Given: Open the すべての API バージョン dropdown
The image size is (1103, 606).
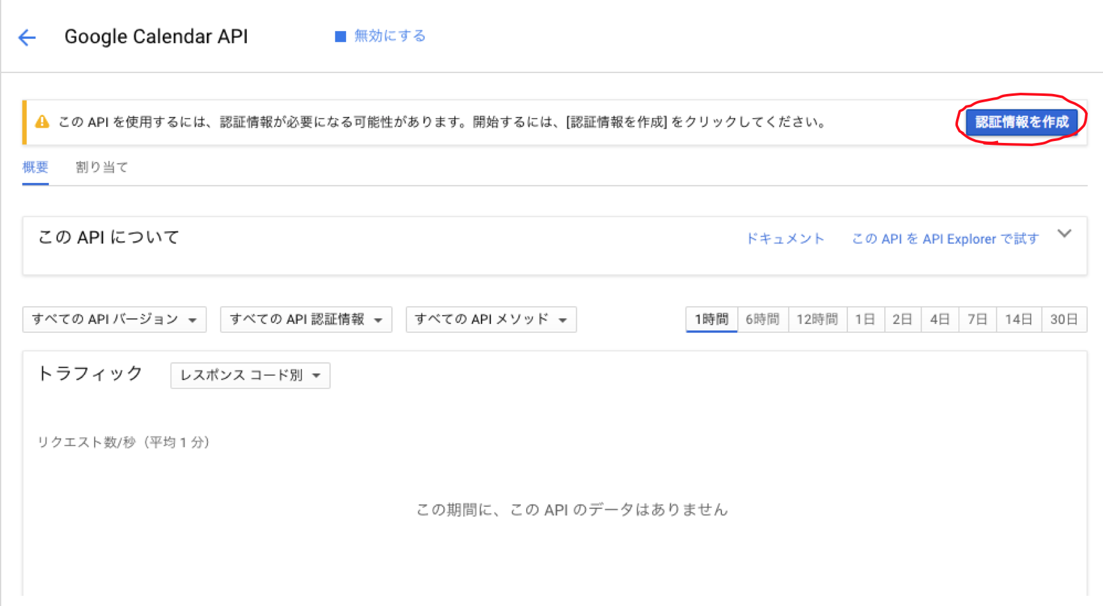Looking at the screenshot, I should (114, 320).
